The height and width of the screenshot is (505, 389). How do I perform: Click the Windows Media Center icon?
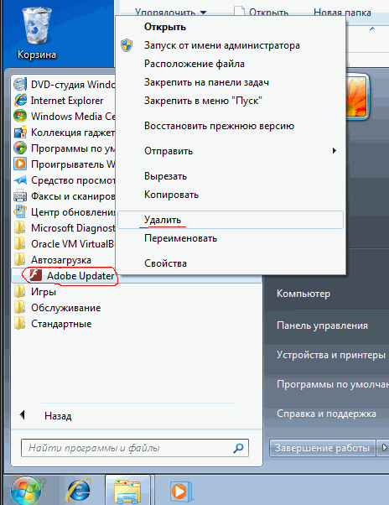pyautogui.click(x=20, y=117)
